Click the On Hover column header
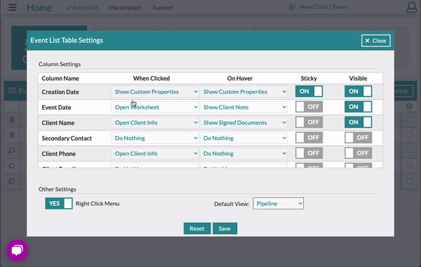 (240, 78)
